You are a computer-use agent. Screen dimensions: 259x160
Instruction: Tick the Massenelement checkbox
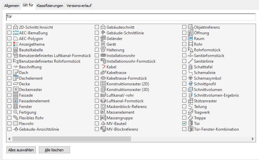[97, 112]
